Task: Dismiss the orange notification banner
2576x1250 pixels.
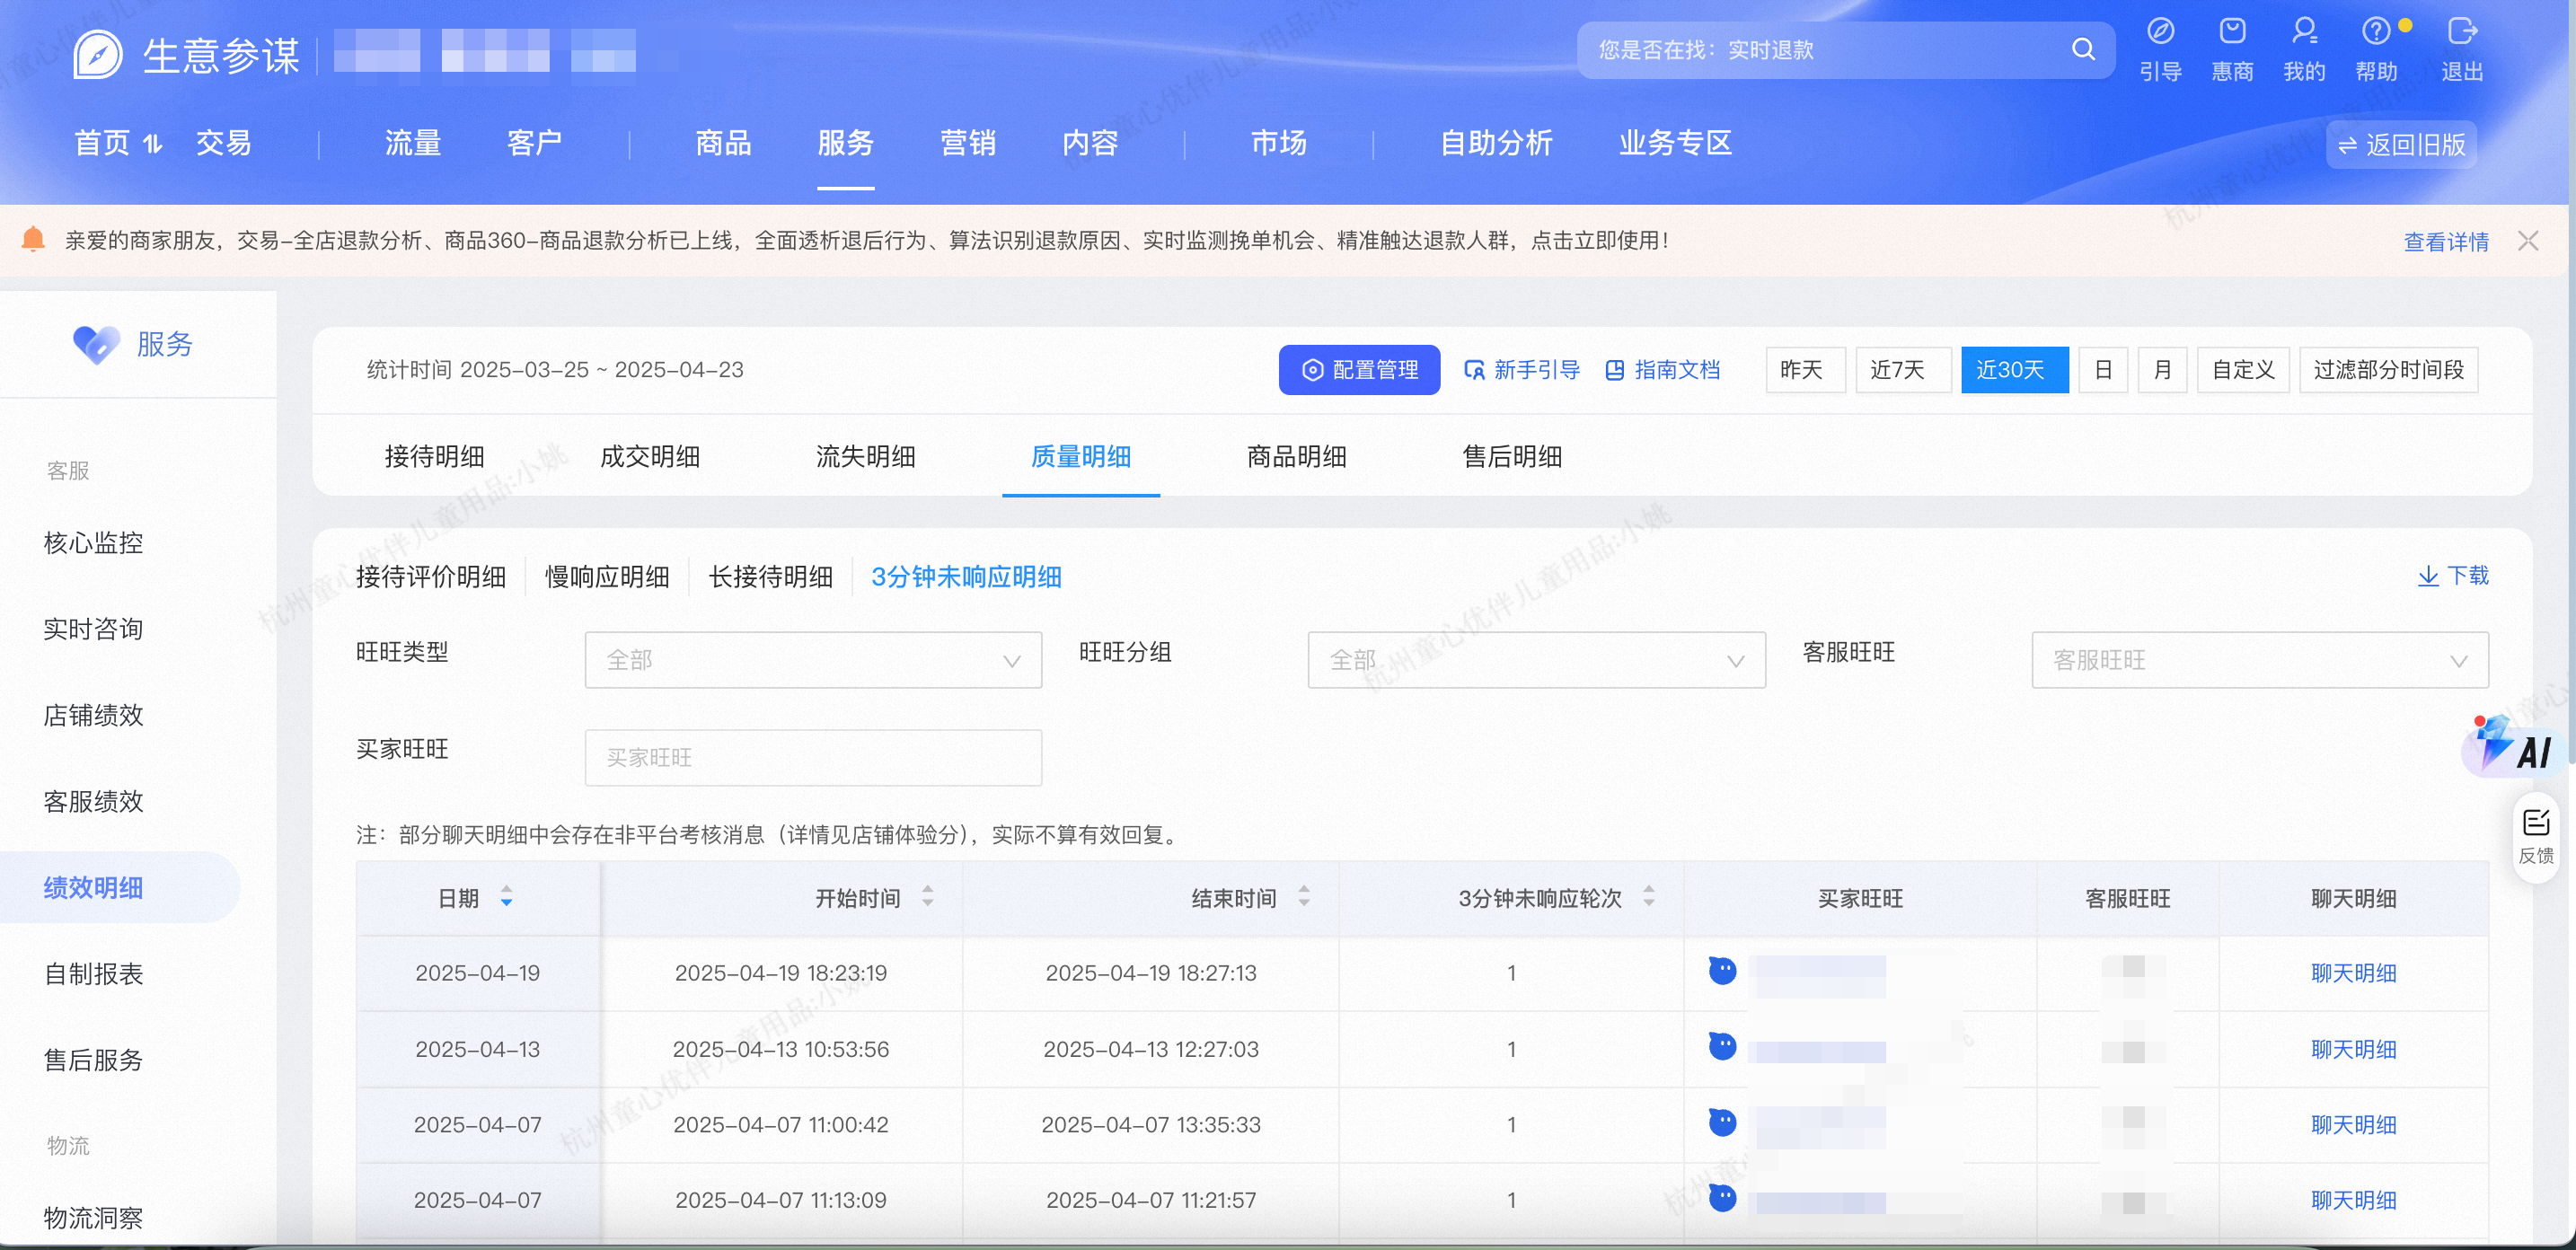Action: click(2527, 241)
